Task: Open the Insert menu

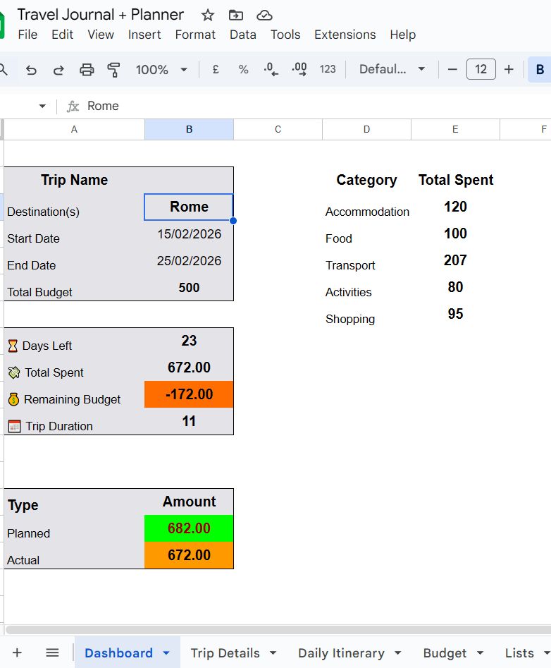Action: (x=144, y=35)
